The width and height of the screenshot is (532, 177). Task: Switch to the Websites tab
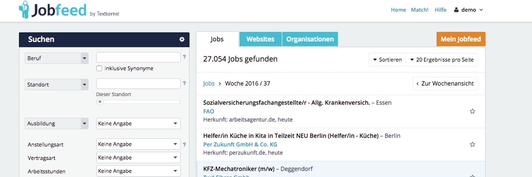pos(260,39)
